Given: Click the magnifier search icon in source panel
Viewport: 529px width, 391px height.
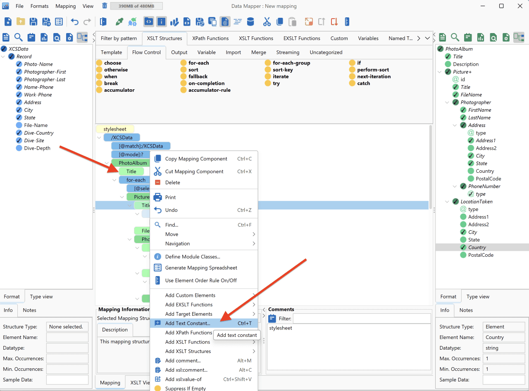Looking at the screenshot, I should point(19,38).
